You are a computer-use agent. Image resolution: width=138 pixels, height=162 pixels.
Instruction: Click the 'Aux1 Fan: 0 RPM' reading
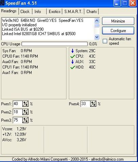[x=17, y=73]
